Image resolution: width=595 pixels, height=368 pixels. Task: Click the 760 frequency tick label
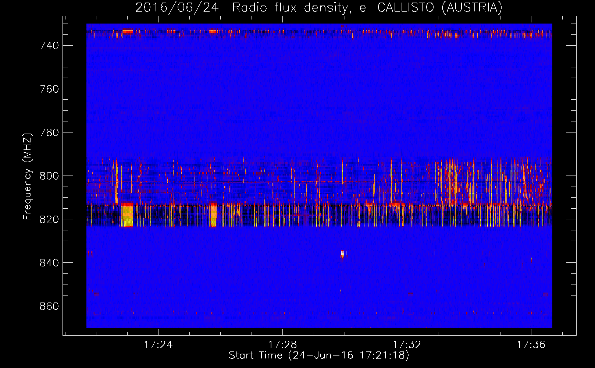tap(49, 89)
